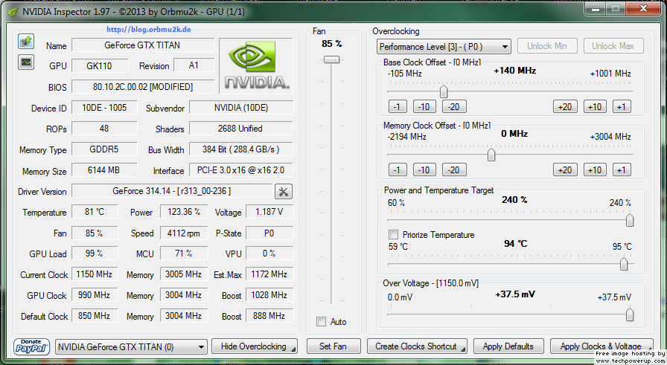
Task: Click the Device ID value 10DE - 1005
Action: [x=104, y=108]
